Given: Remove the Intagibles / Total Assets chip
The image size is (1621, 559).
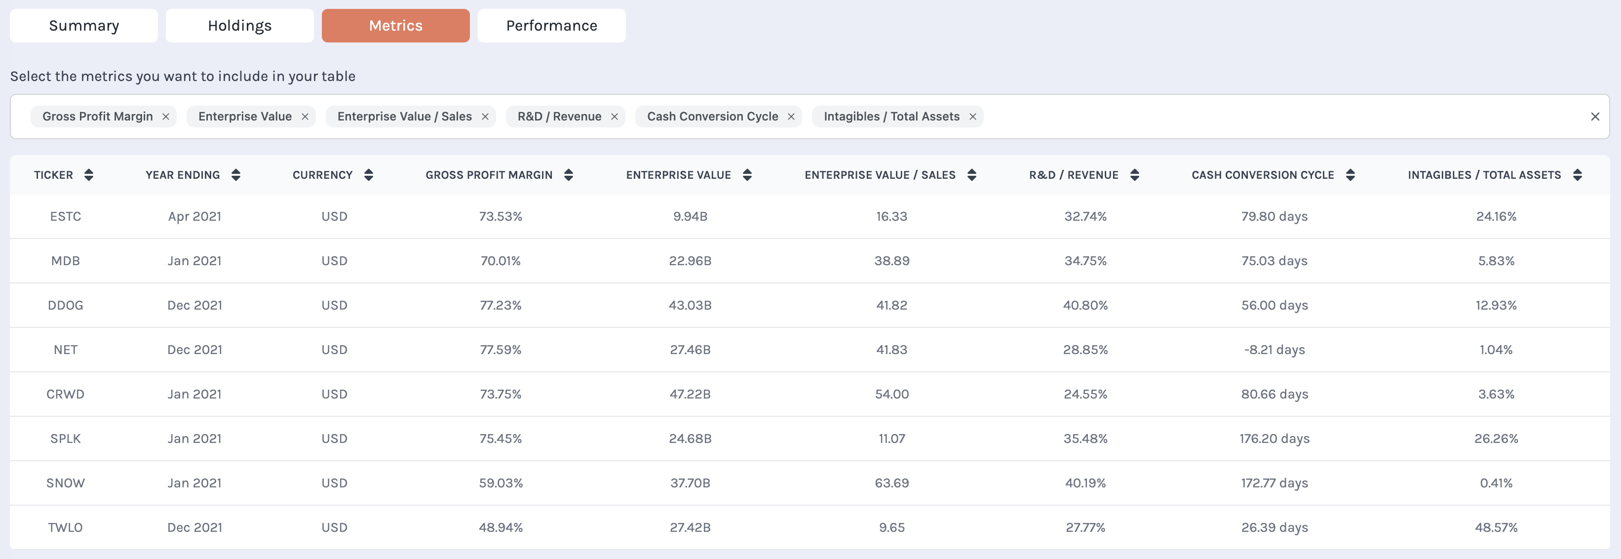Looking at the screenshot, I should click(x=972, y=117).
